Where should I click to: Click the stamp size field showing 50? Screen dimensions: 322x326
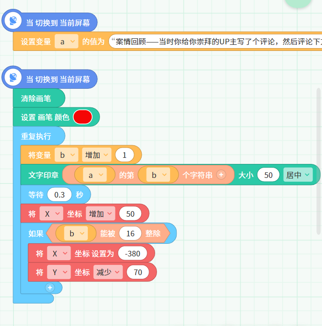click(268, 175)
